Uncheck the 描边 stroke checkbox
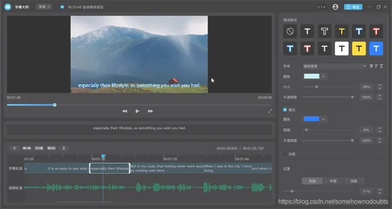392x209 pixels. tap(285, 110)
